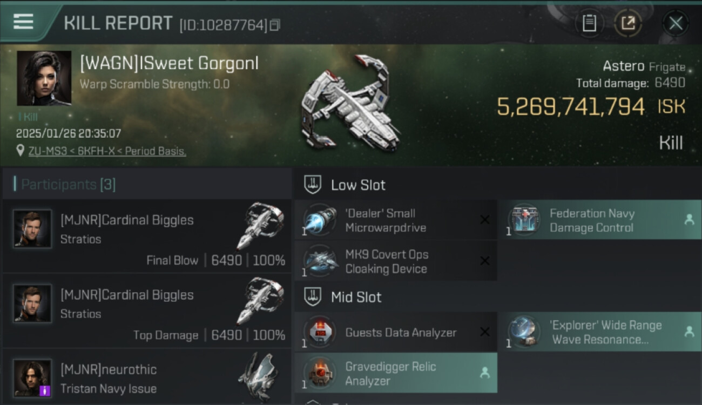Click the Low Slot section header

357,185
